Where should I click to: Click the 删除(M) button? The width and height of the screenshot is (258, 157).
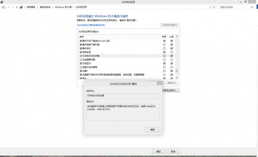tap(171, 83)
